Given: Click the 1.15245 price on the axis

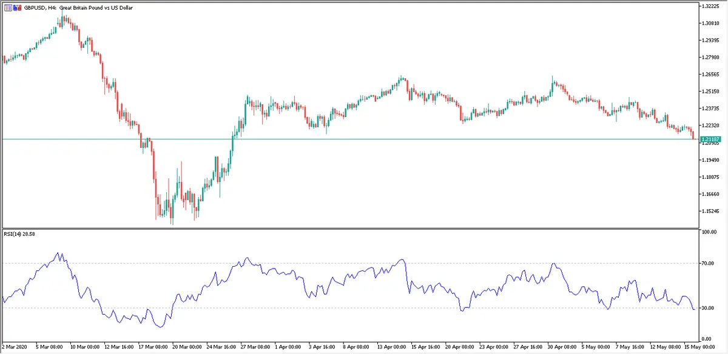Looking at the screenshot, I should (x=710, y=212).
